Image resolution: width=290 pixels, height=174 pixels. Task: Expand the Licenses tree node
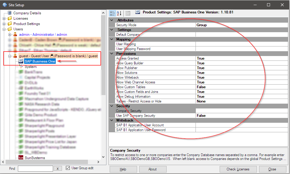click(4, 18)
